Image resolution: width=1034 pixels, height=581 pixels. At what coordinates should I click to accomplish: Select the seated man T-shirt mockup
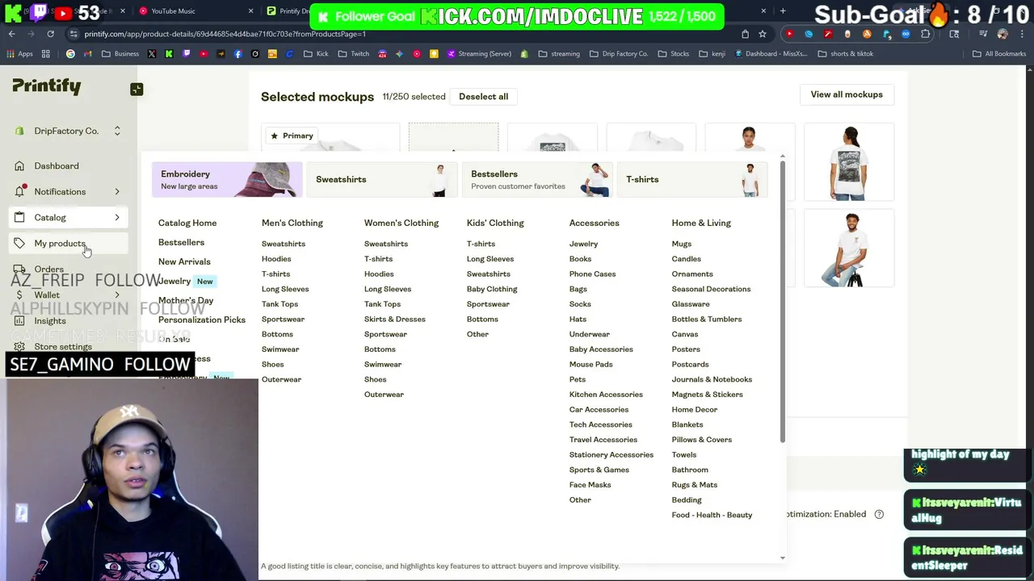tap(849, 249)
